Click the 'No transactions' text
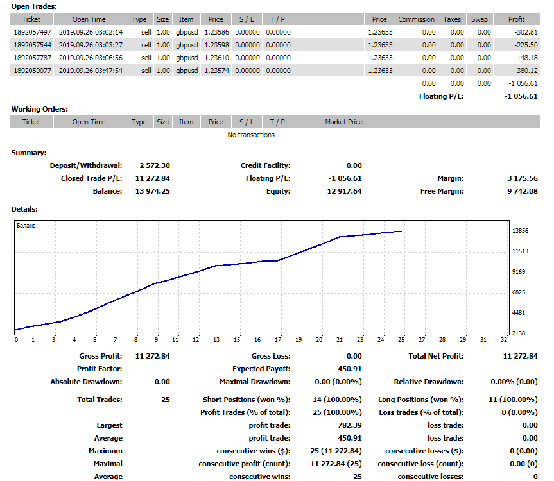Image resolution: width=554 pixels, height=481 pixels. pyautogui.click(x=251, y=135)
